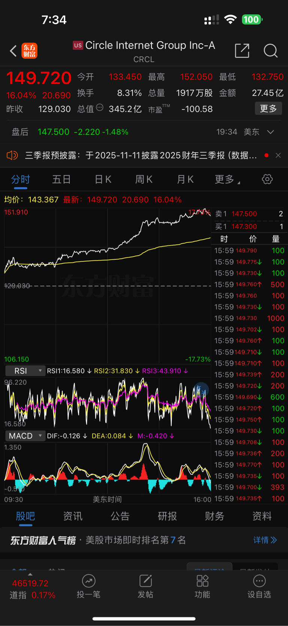Tap the 东方财富人气榜 banner
The height and width of the screenshot is (626, 288).
click(x=144, y=540)
